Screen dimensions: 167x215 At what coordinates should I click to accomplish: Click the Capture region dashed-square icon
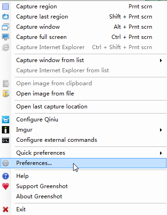(6, 6)
